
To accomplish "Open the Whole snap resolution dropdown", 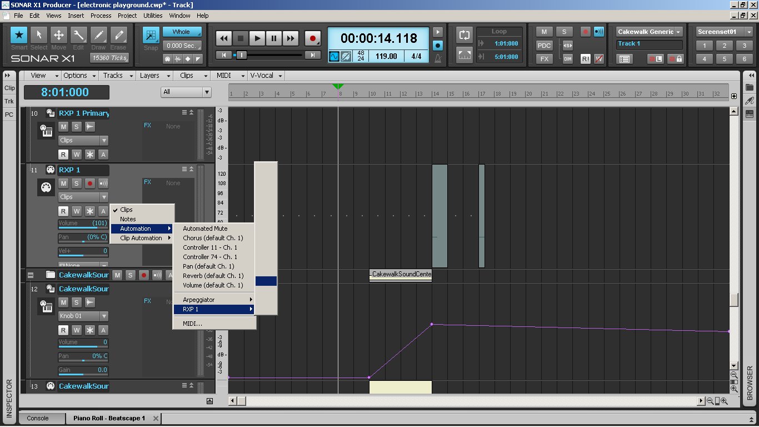I will pyautogui.click(x=181, y=32).
